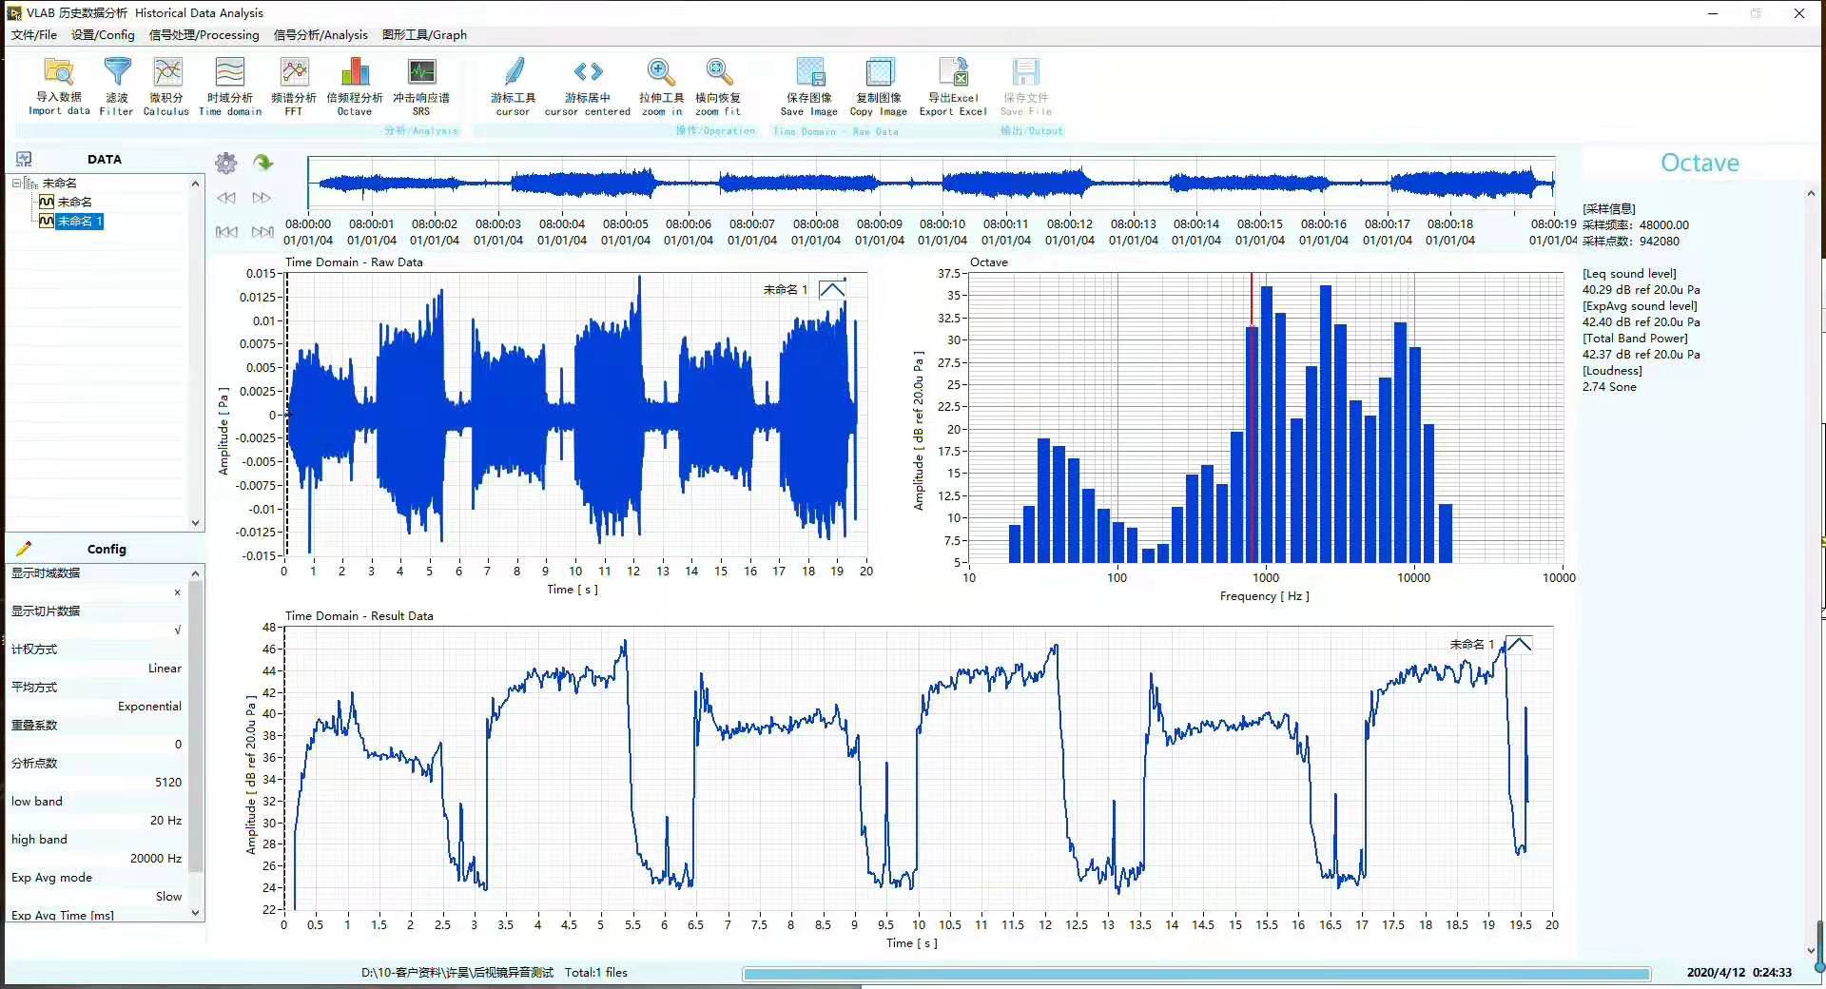The height and width of the screenshot is (989, 1826).
Task: Click the Config pencil icon
Action: point(25,549)
